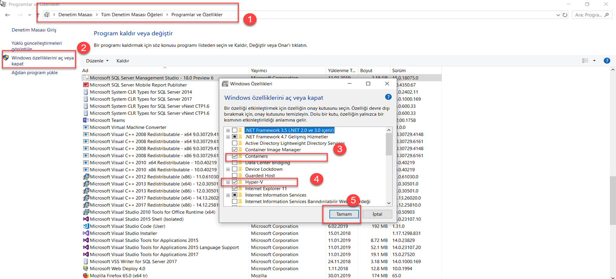Click Tamam button to confirm
The width and height of the screenshot is (616, 279).
(x=344, y=214)
